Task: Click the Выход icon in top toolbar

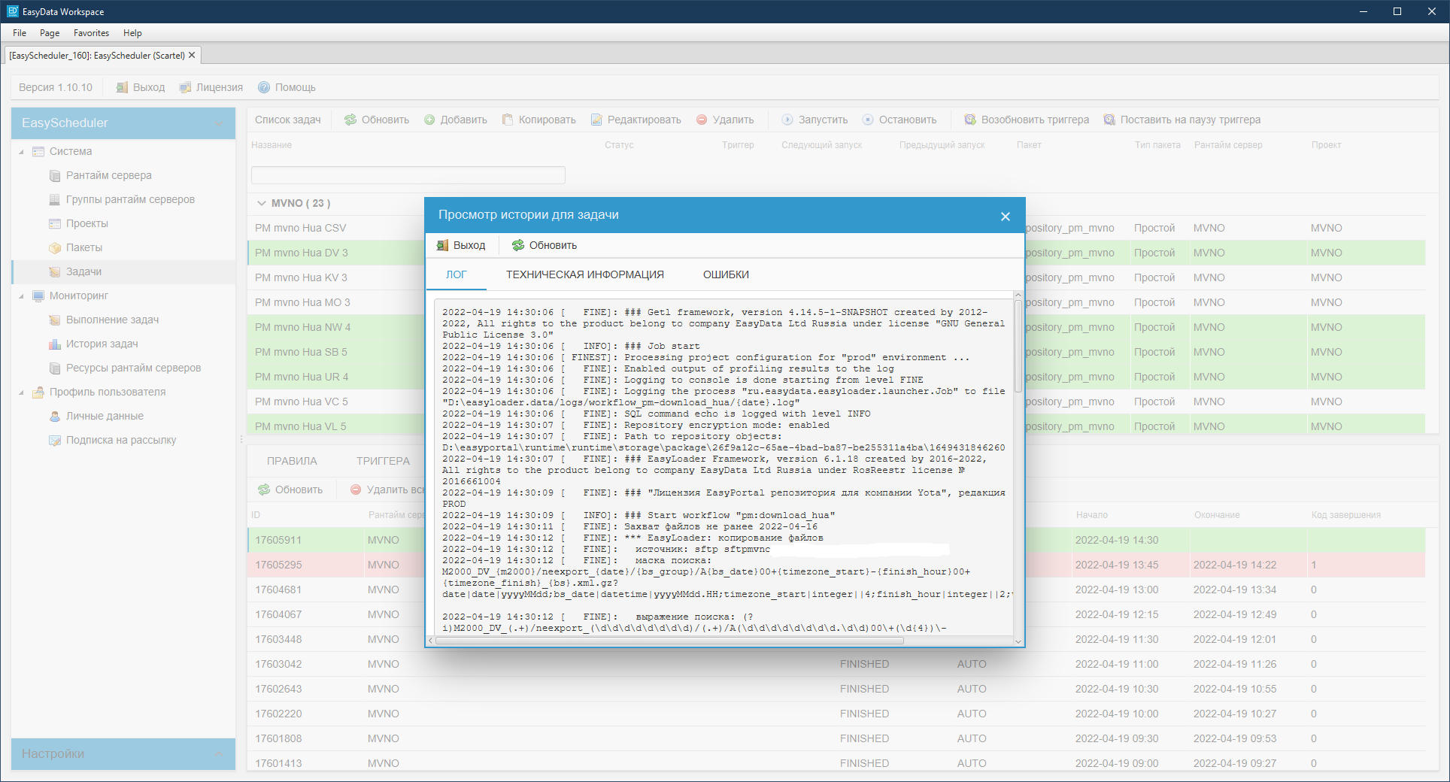Action: point(122,87)
